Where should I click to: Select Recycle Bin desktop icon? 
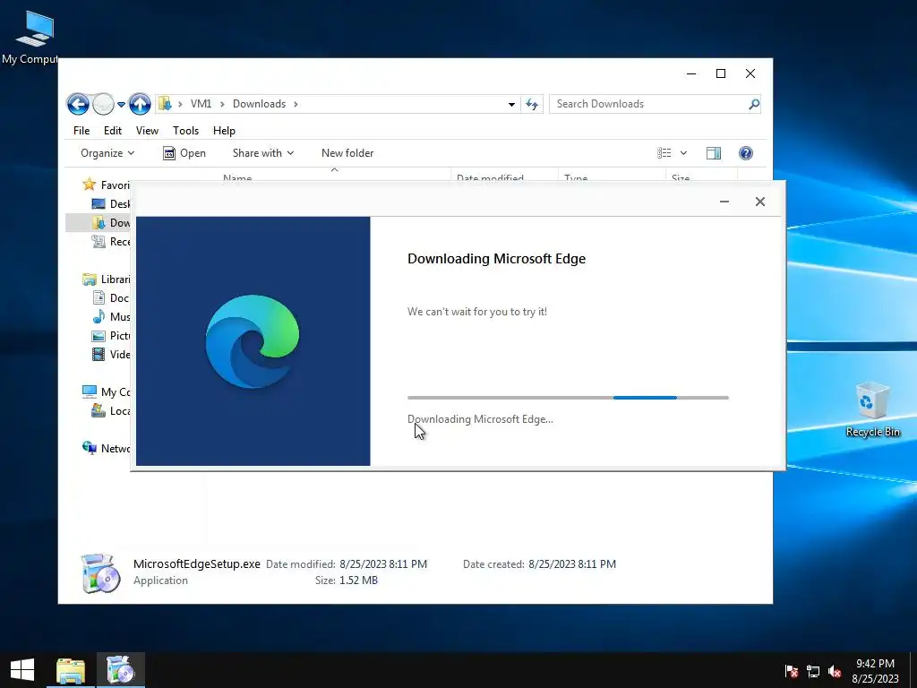(872, 408)
